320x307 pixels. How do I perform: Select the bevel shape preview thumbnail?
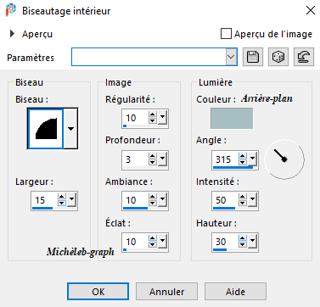click(46, 129)
